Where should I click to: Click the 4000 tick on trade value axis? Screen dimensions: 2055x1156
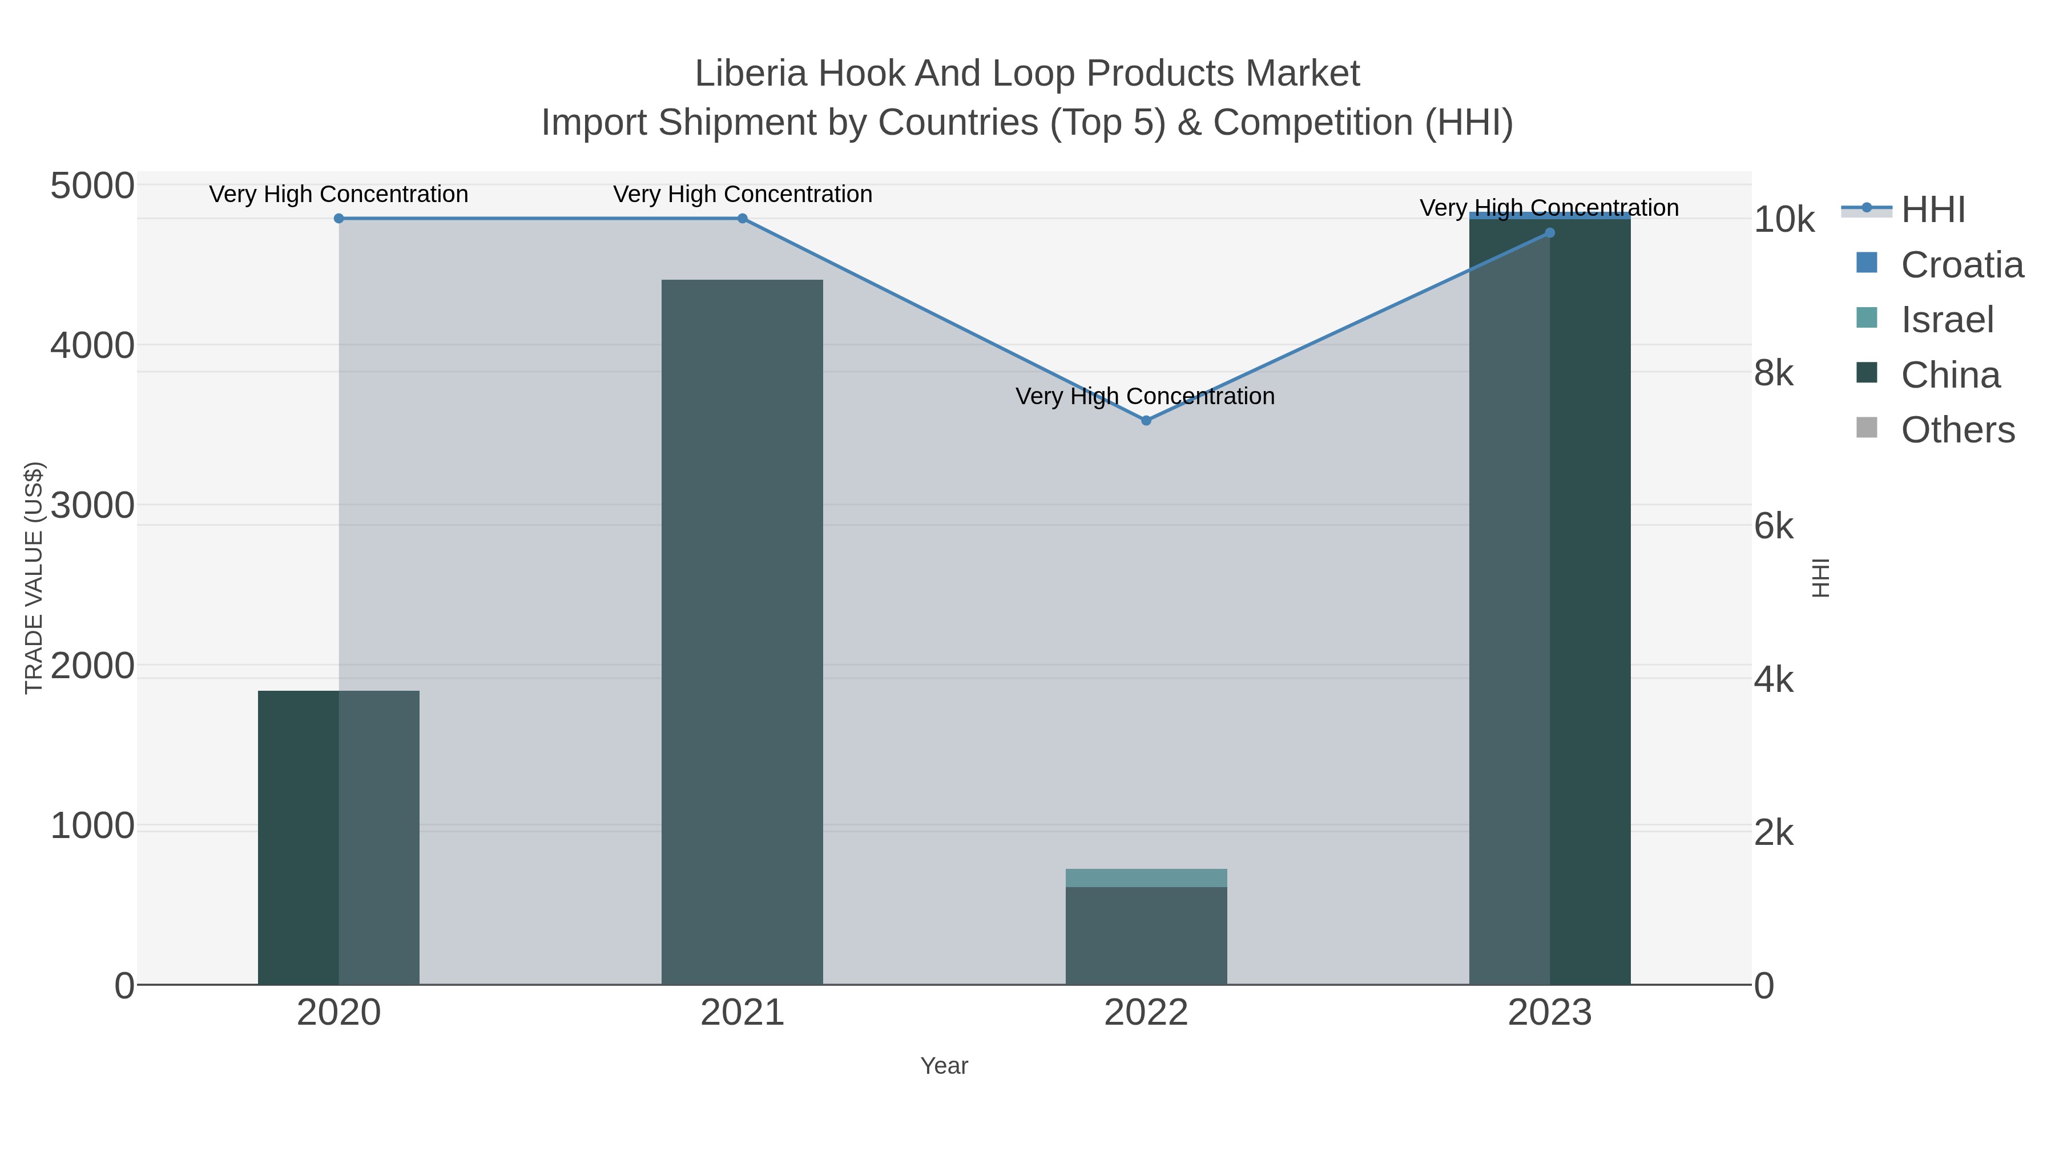point(92,347)
